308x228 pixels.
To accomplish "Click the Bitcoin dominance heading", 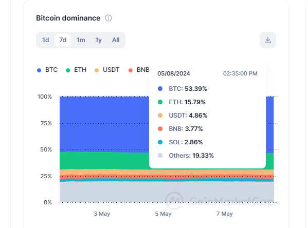I will coord(68,18).
